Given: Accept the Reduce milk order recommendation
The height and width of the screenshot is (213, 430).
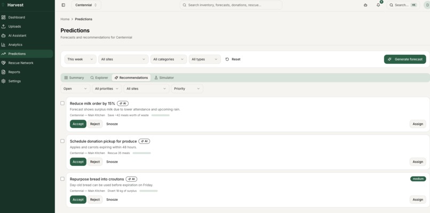Looking at the screenshot, I should 78,124.
